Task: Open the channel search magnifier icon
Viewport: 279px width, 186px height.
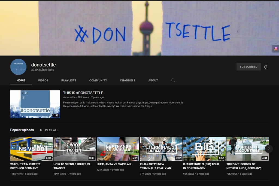Action: (173, 80)
